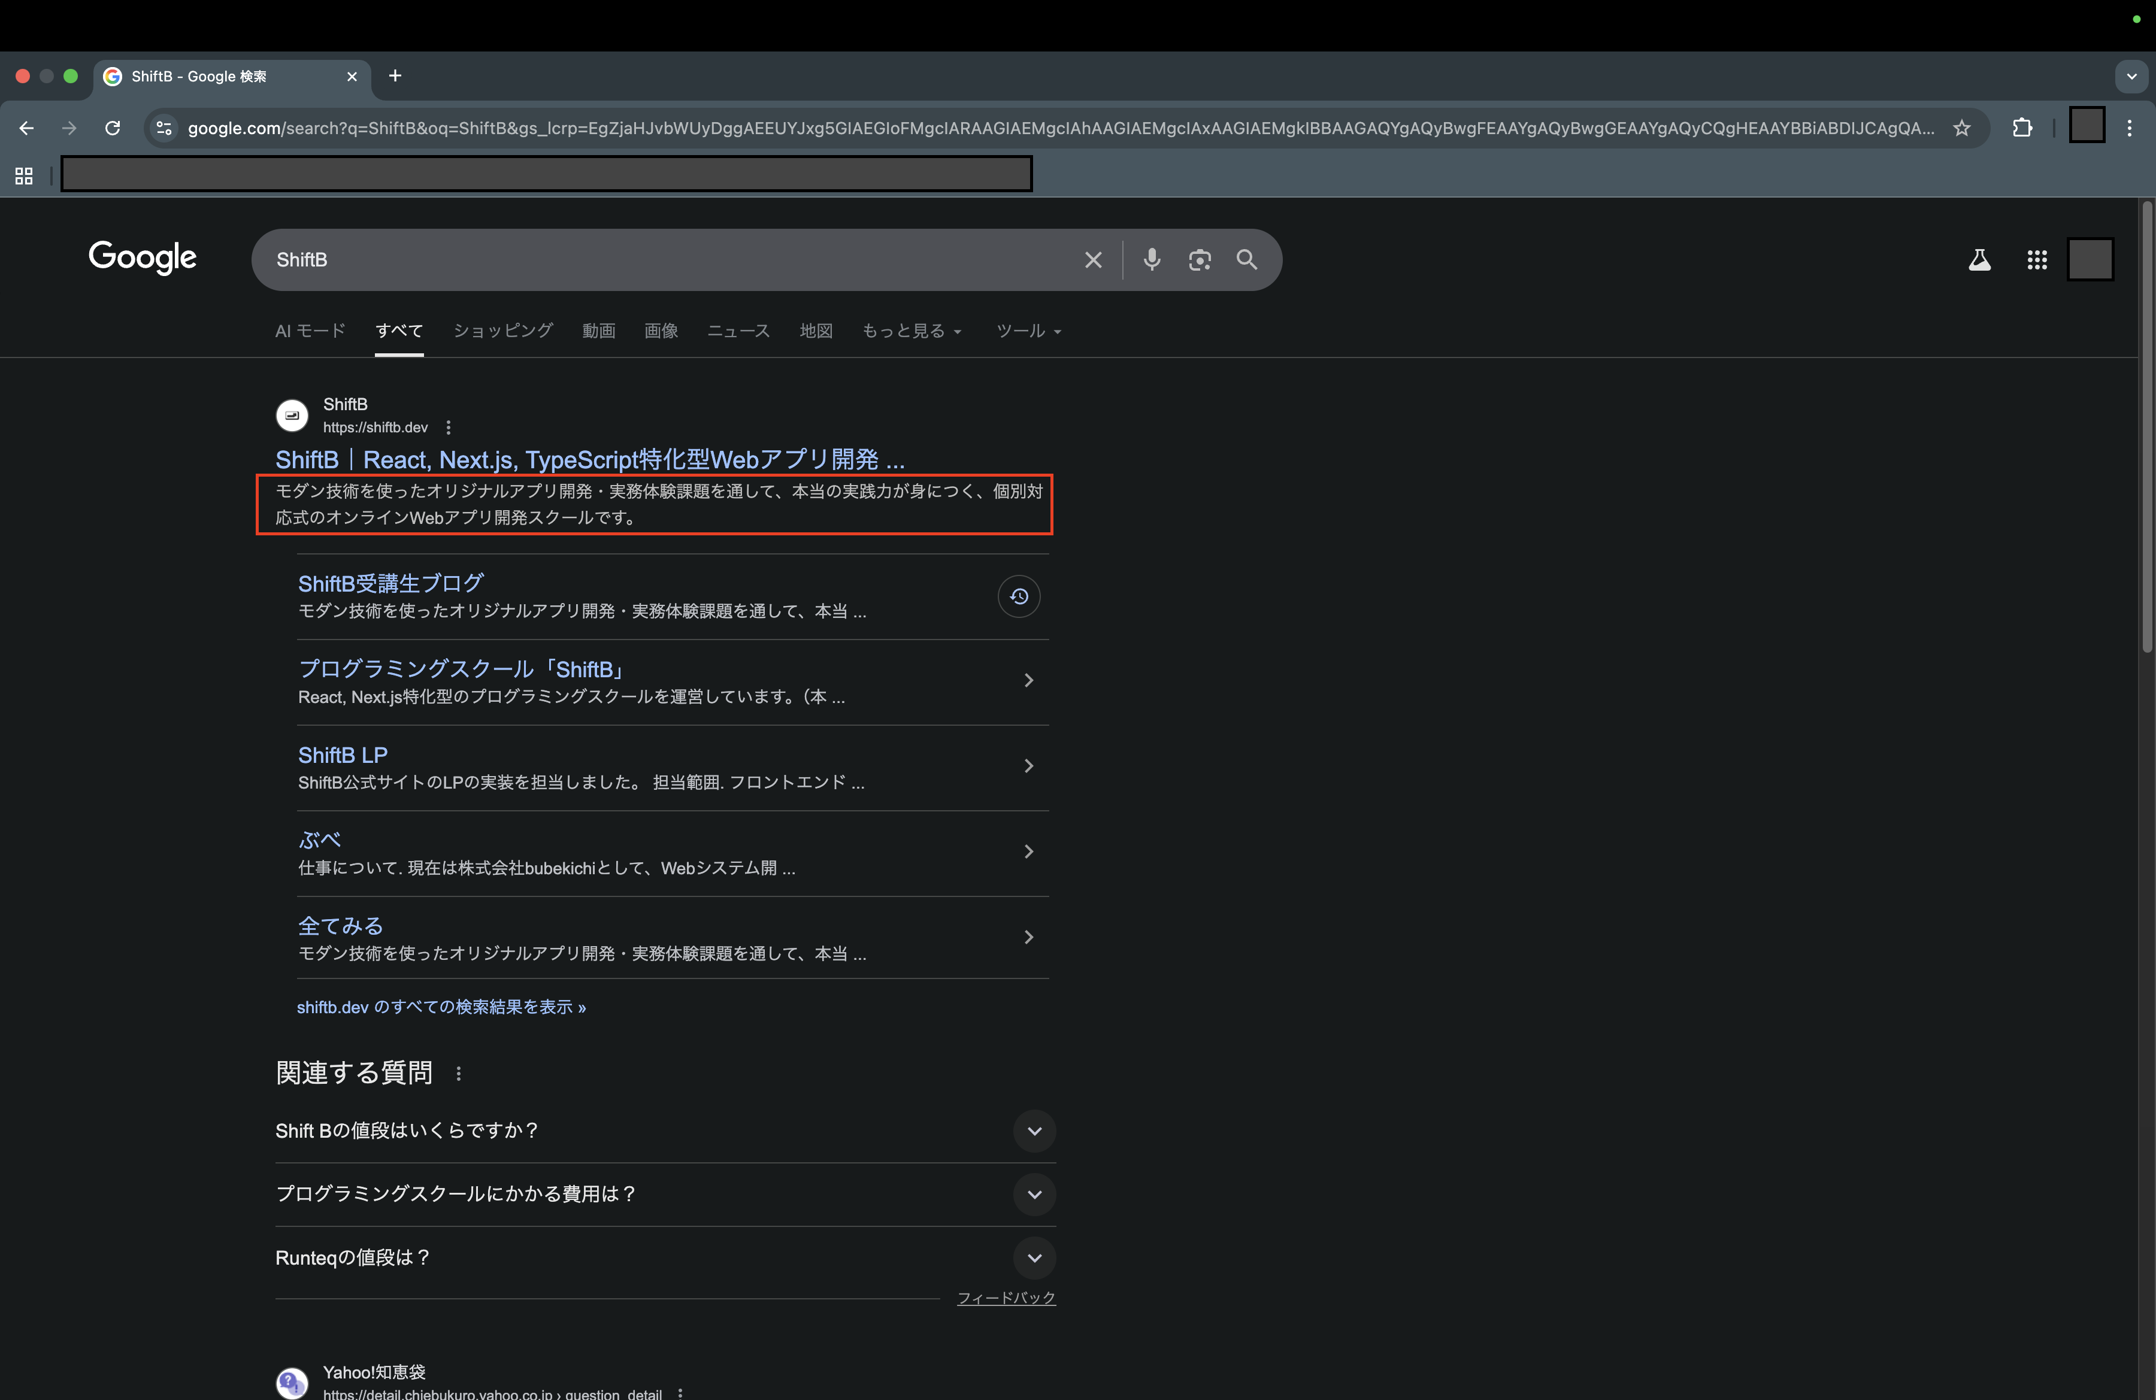Open the もっと見る dropdown
The width and height of the screenshot is (2156, 1400).
coord(910,331)
